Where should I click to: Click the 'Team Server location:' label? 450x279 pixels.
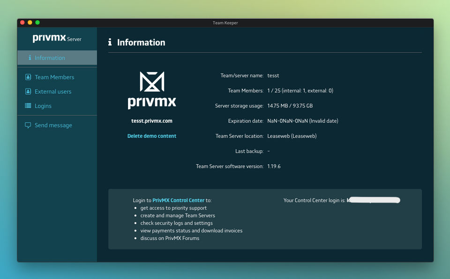coord(240,136)
